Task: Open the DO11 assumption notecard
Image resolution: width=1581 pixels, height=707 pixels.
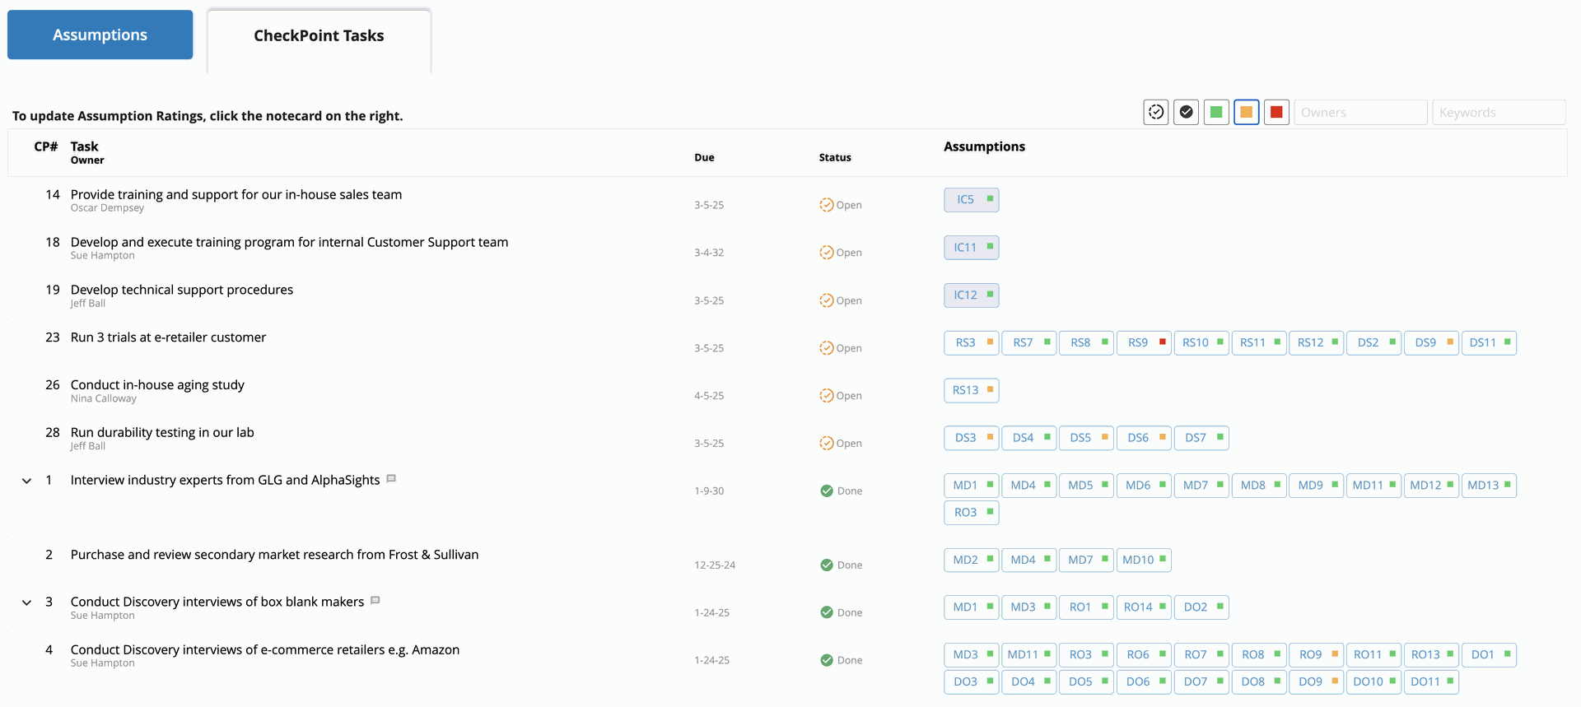Action: [1431, 682]
